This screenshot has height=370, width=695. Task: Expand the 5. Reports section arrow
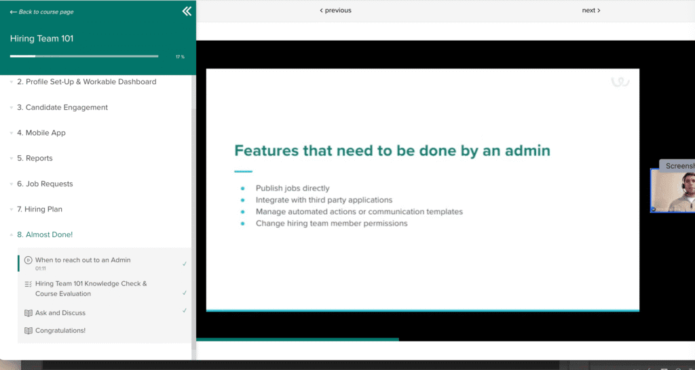(12, 159)
